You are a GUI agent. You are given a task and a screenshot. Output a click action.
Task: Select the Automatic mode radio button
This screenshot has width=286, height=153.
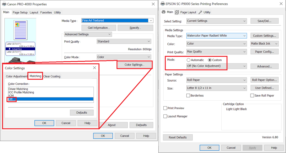(x=189, y=60)
